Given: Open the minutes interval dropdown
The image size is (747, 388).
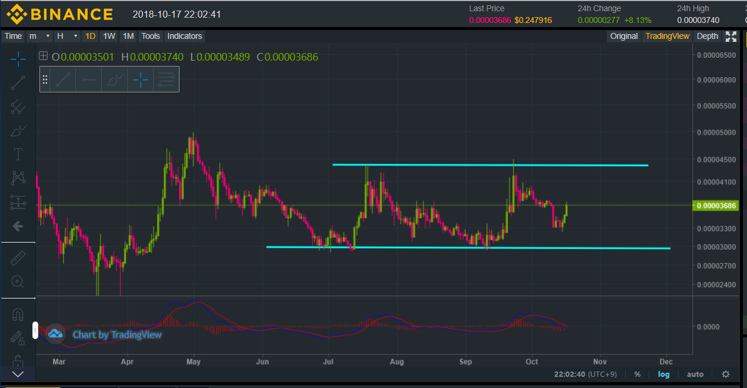Looking at the screenshot, I should pos(39,36).
